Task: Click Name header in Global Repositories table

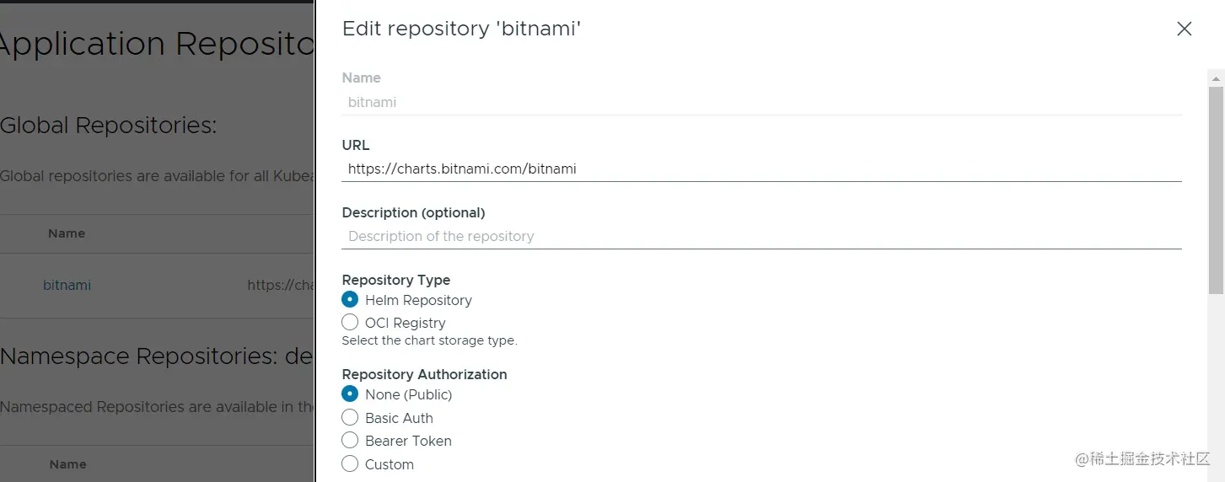Action: point(67,233)
